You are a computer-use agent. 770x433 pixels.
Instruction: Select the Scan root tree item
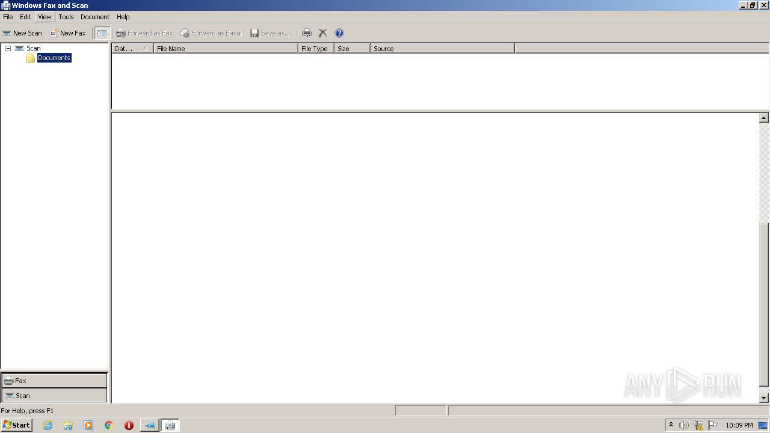coord(34,48)
